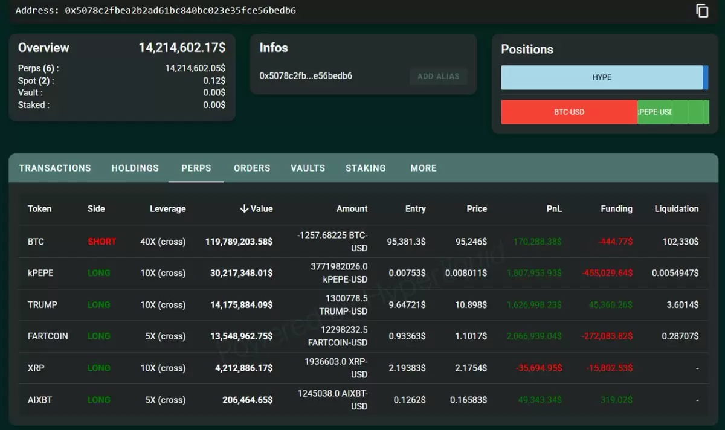This screenshot has width=725, height=430.
Task: Click the Token column header
Action: 40,208
